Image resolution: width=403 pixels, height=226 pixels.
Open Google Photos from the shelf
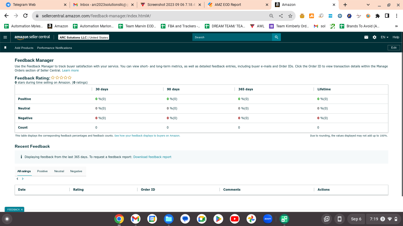coord(251,219)
